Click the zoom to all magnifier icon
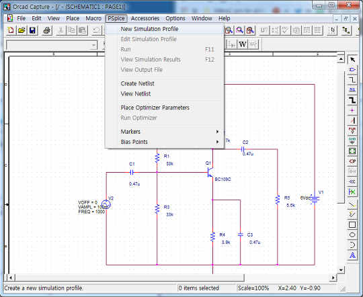The width and height of the screenshot is (363, 297). 250,30
